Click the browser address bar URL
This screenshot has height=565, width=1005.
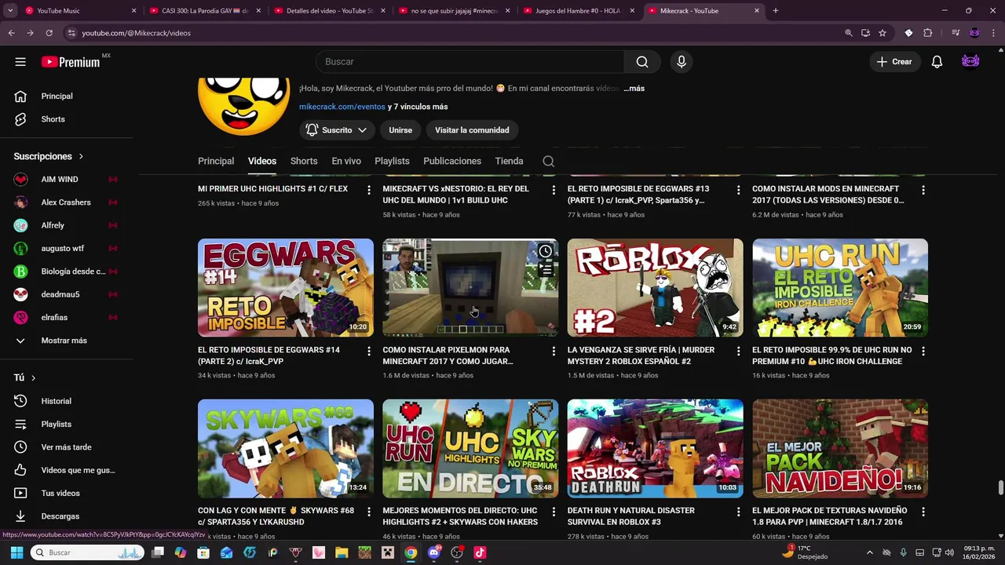137,33
